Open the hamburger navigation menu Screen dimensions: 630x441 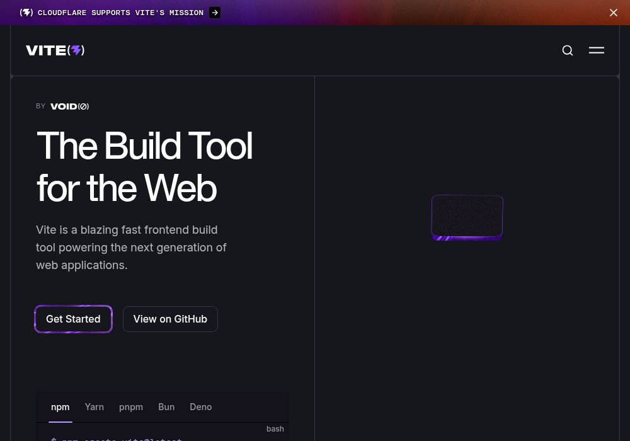coord(596,50)
